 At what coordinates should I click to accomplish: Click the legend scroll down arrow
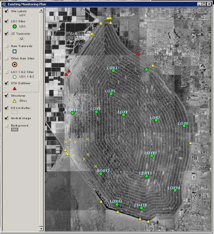click(41, 229)
